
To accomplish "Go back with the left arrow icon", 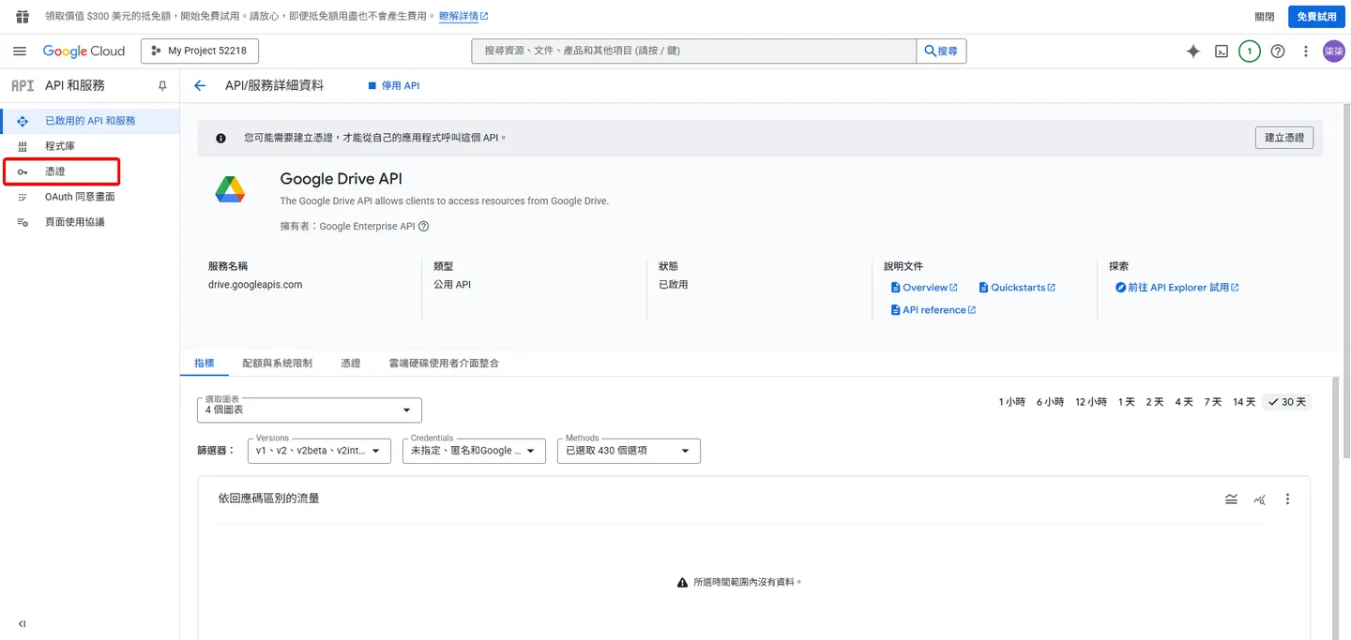I will [x=200, y=85].
